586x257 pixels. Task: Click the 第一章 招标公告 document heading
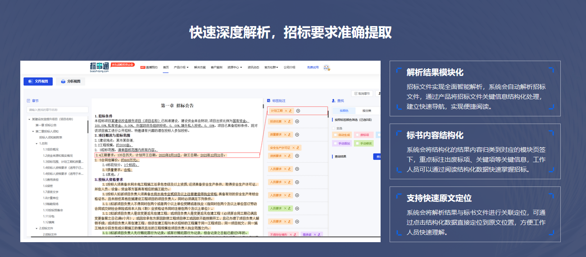177,105
